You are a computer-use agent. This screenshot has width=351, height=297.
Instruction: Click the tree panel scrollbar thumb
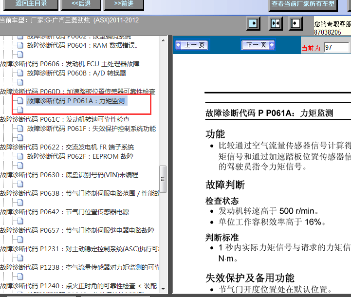point(163,179)
